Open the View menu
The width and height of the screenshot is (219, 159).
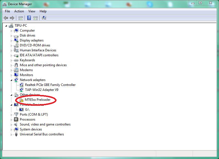point(32,11)
